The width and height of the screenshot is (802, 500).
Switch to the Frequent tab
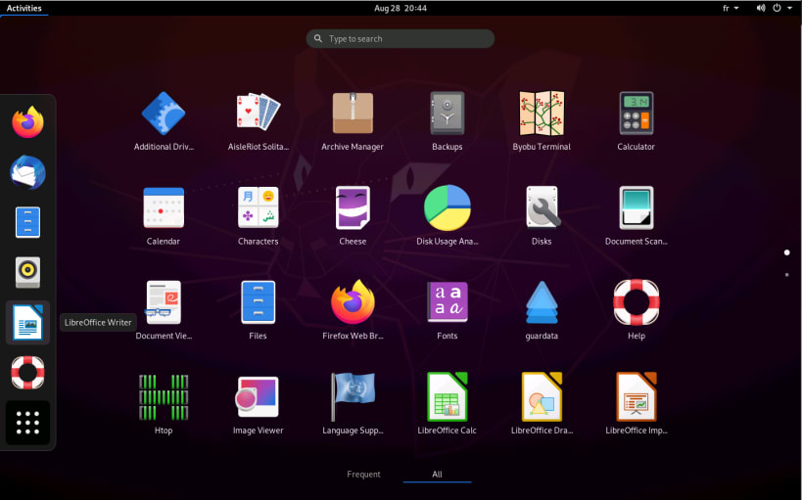click(x=363, y=474)
